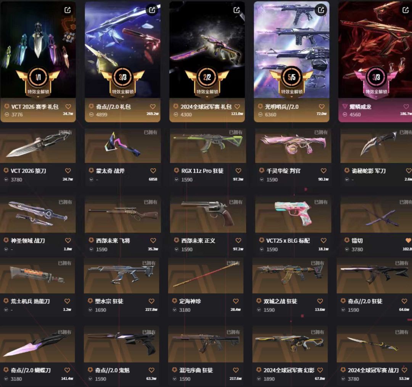Toggle favorite heart for 镭切
This screenshot has width=412, height=387.
(x=408, y=241)
